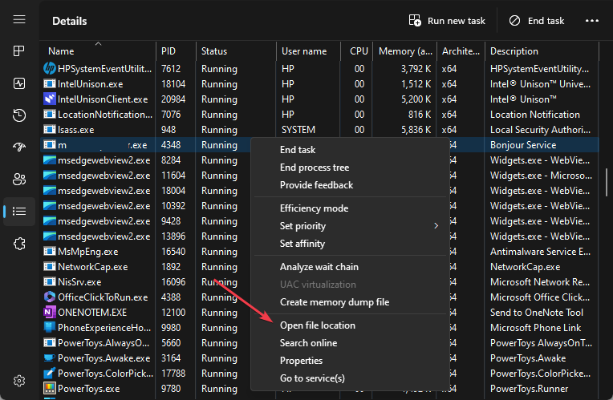Choose Open file location

[x=351, y=325]
